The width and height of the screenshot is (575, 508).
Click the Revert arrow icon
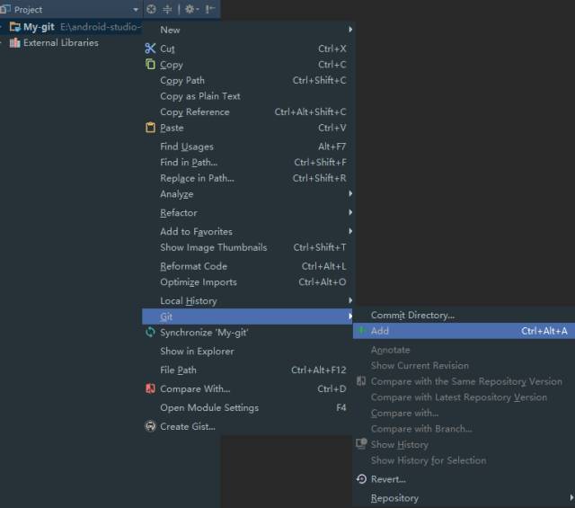coord(361,479)
